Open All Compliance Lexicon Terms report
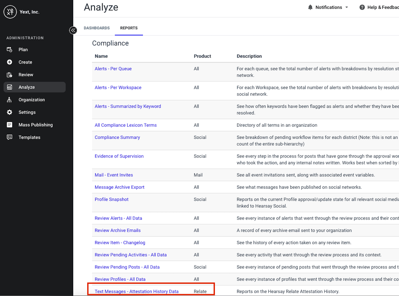 point(125,125)
